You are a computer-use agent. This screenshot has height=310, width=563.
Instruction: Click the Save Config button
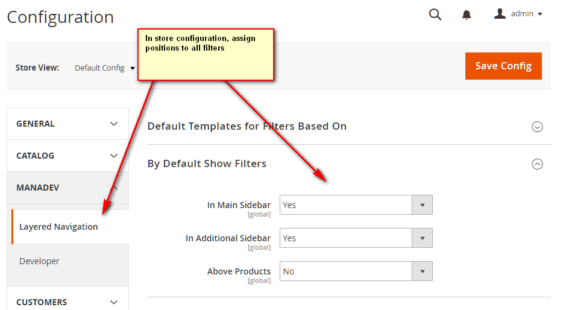pyautogui.click(x=503, y=66)
